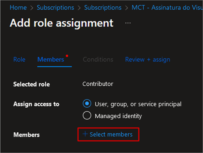Select the greyed-out Conditions tab
Image resolution: width=203 pixels, height=153 pixels.
(98, 60)
